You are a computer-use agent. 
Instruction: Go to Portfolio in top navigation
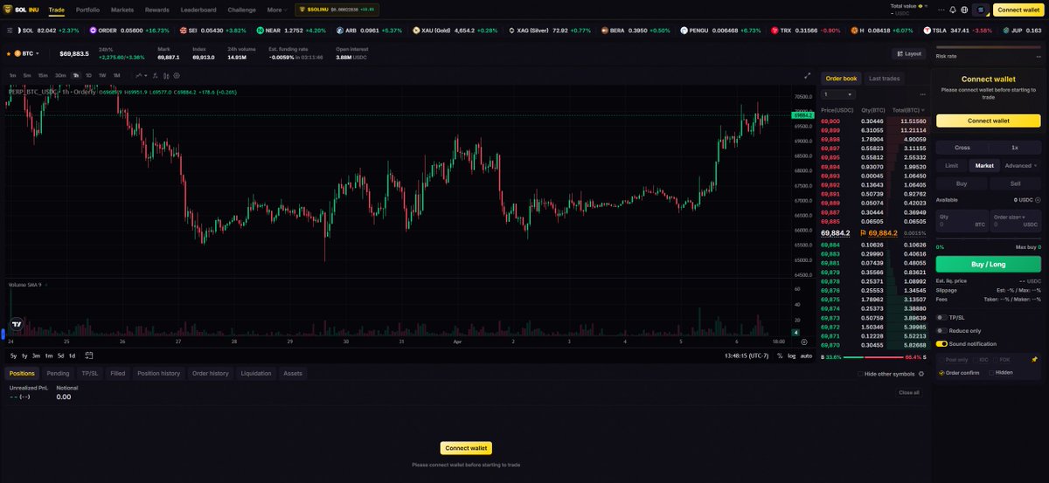tap(87, 10)
